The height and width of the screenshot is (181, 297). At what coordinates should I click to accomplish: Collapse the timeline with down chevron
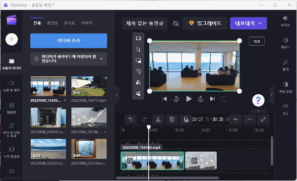click(258, 111)
